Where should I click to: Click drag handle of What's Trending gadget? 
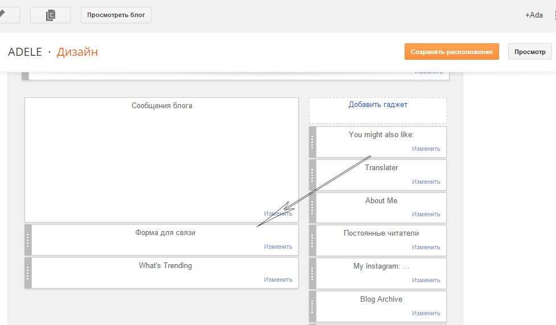pyautogui.click(x=28, y=273)
